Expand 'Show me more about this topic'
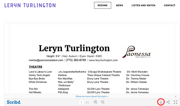The width and height of the screenshot is (180, 106). pos(92,96)
